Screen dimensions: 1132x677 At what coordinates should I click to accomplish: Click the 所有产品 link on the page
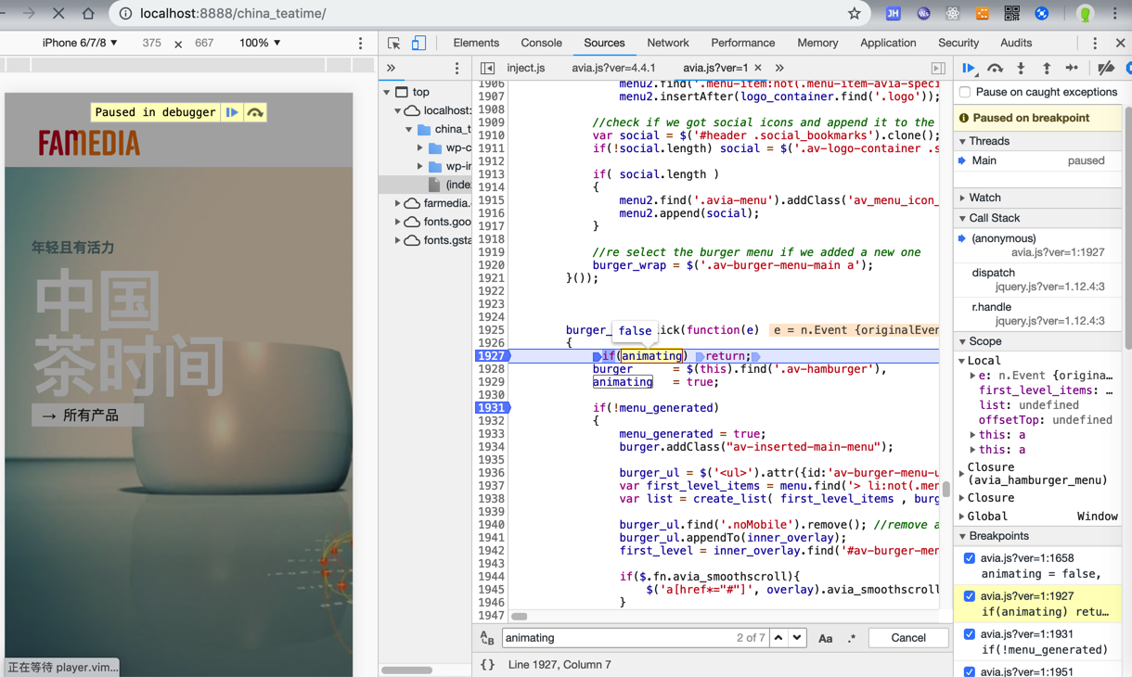(87, 415)
